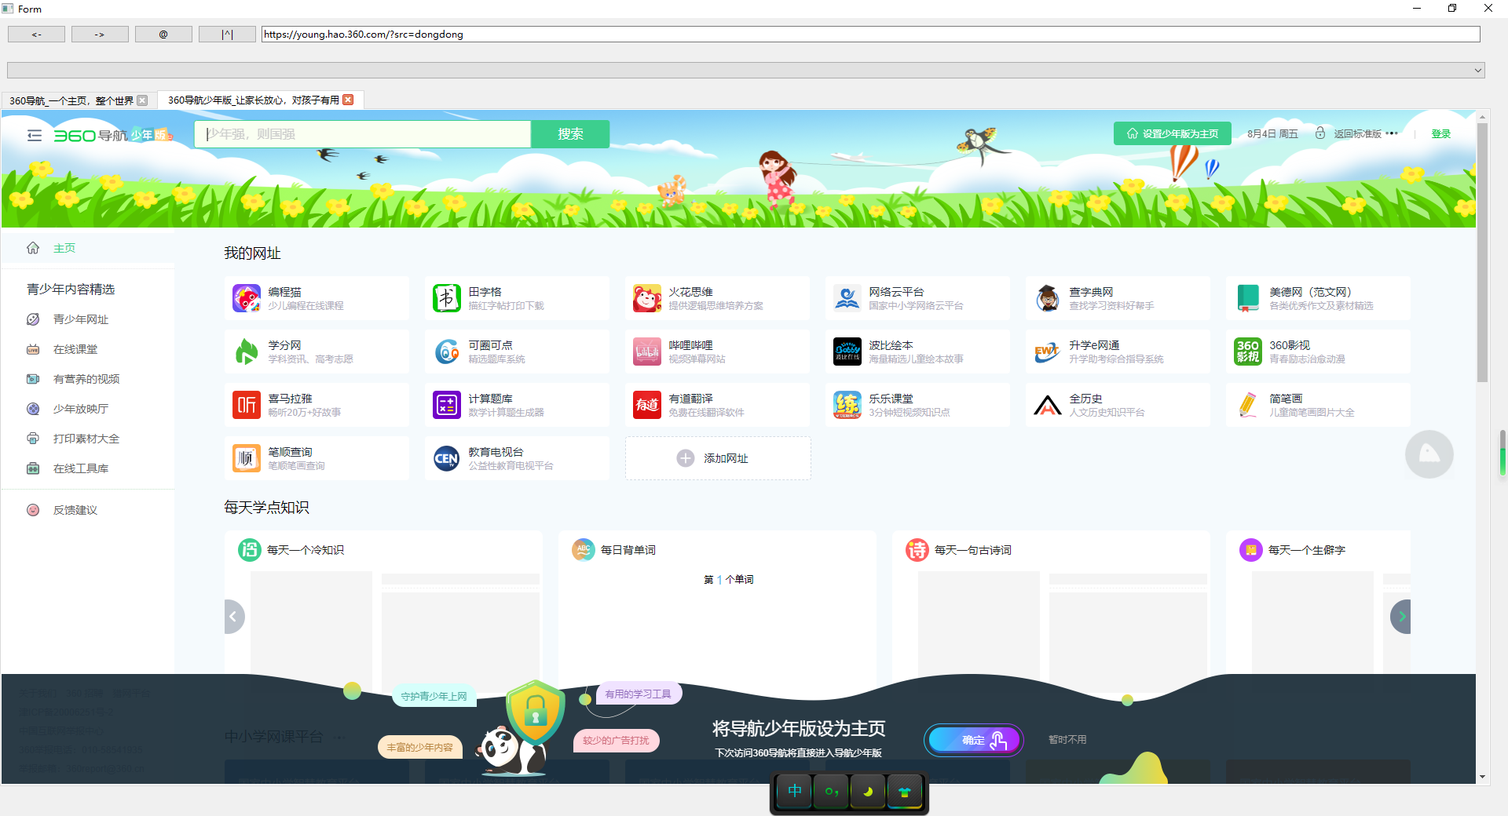The image size is (1508, 816).
Task: Open the 教育电视台 CEN icon
Action: click(x=446, y=458)
